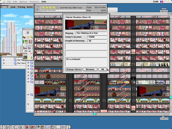Select the magnifying glass inspect tool
This screenshot has height=129, width=172.
click(31, 37)
